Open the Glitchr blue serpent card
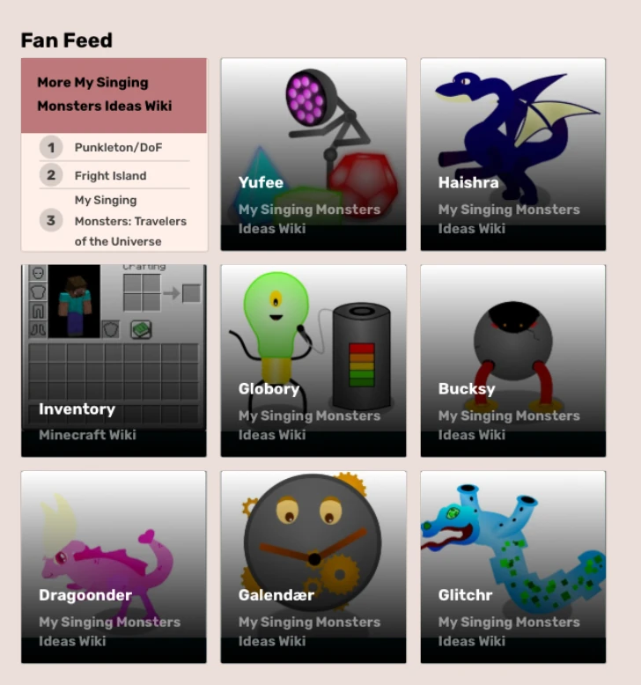This screenshot has width=641, height=685. click(x=513, y=567)
